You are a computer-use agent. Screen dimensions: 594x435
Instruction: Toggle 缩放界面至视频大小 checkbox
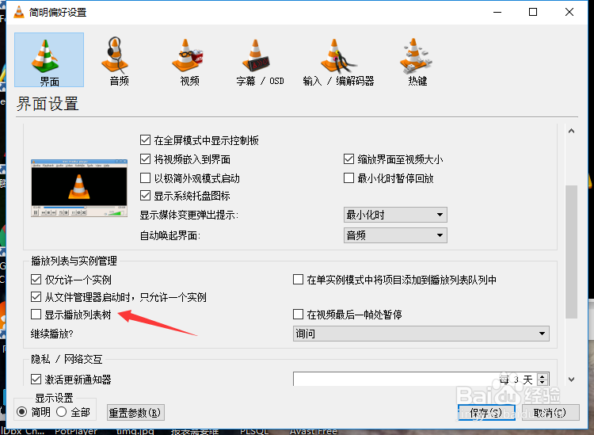click(348, 159)
